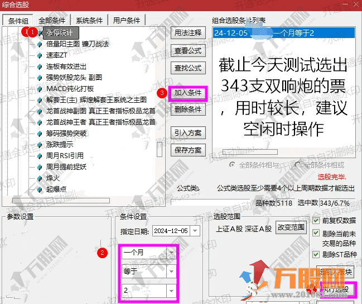The image size is (362, 304).
Task: Switch to the 系统条件 tab
Action: pos(89,21)
